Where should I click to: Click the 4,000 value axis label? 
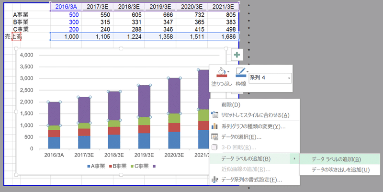tap(27, 55)
